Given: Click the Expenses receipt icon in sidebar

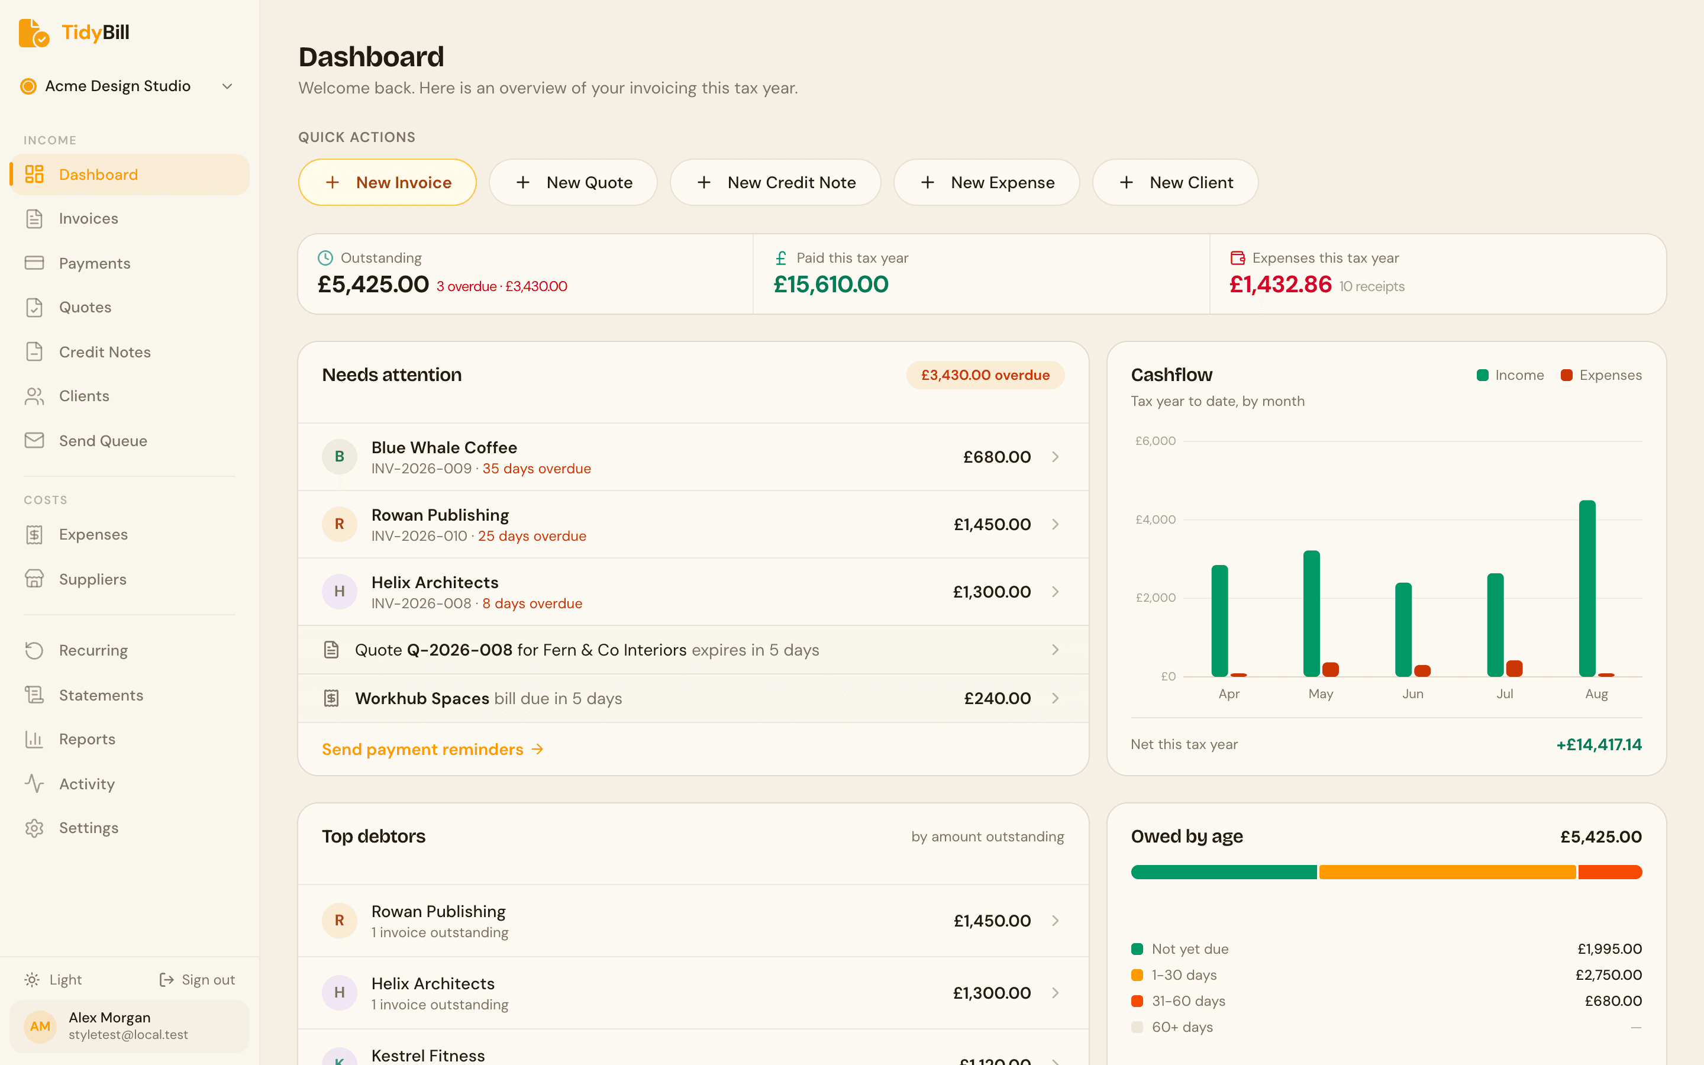Looking at the screenshot, I should pos(34,535).
